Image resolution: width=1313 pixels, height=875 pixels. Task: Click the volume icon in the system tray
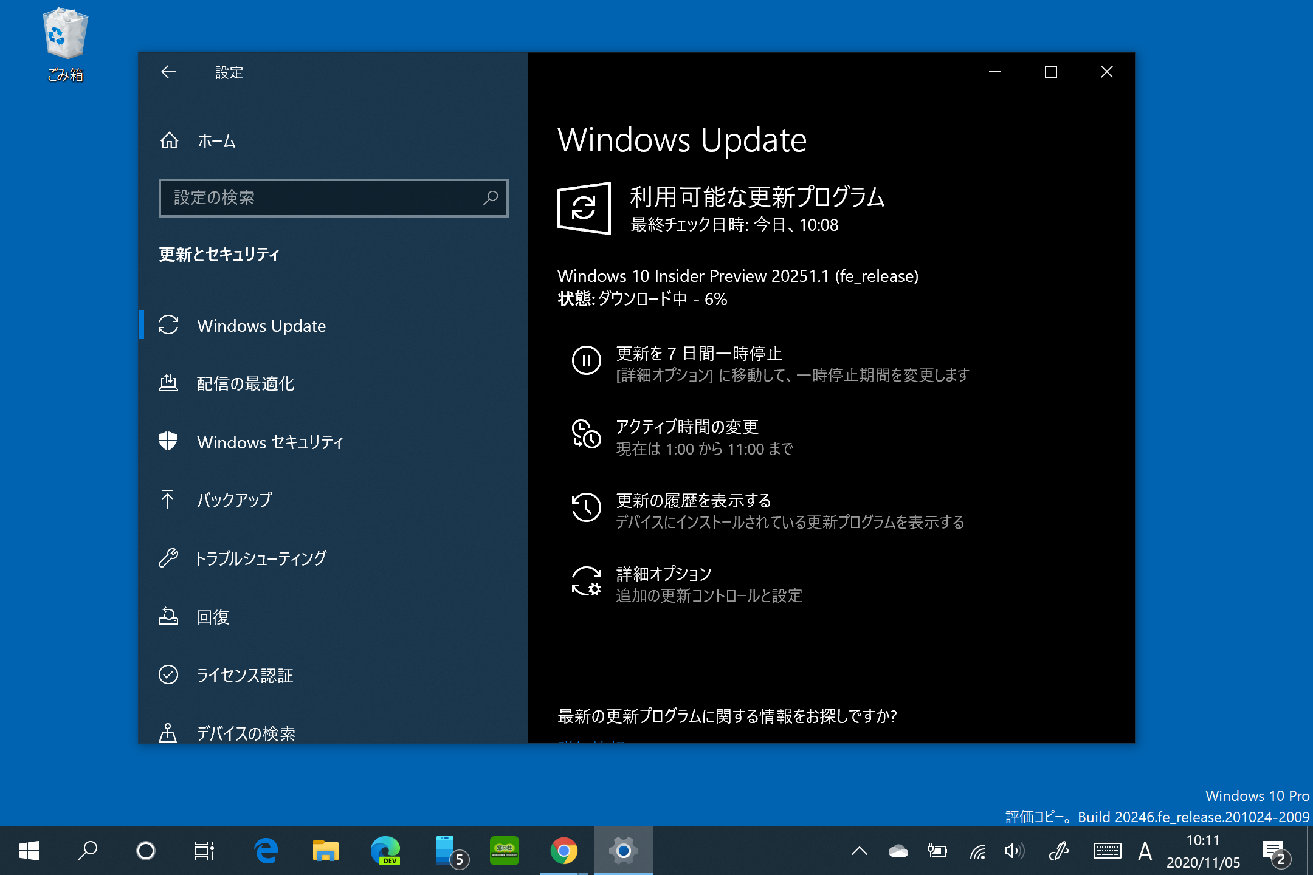1013,851
